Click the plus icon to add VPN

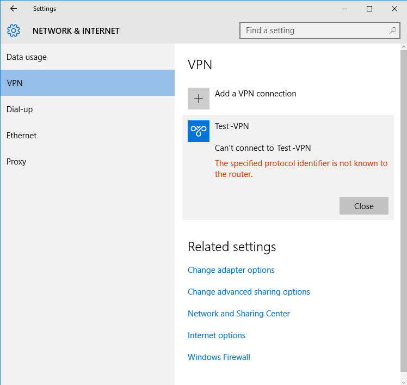(199, 99)
